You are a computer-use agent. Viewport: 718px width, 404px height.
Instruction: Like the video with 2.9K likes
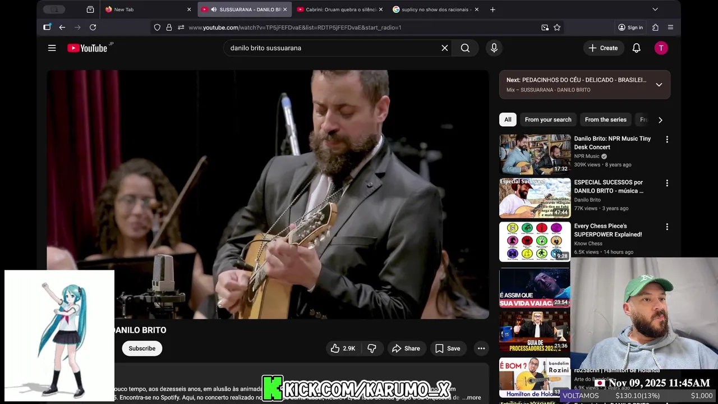pyautogui.click(x=343, y=348)
